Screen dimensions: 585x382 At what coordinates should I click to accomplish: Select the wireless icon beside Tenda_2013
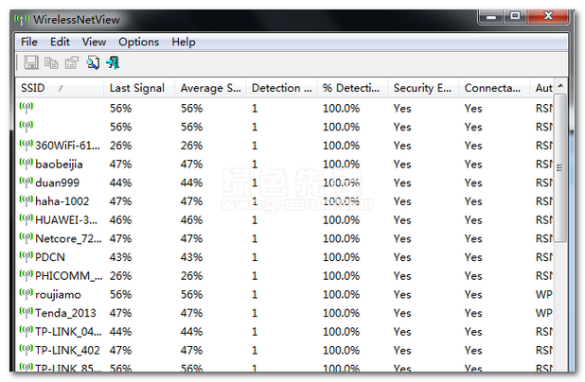(27, 312)
